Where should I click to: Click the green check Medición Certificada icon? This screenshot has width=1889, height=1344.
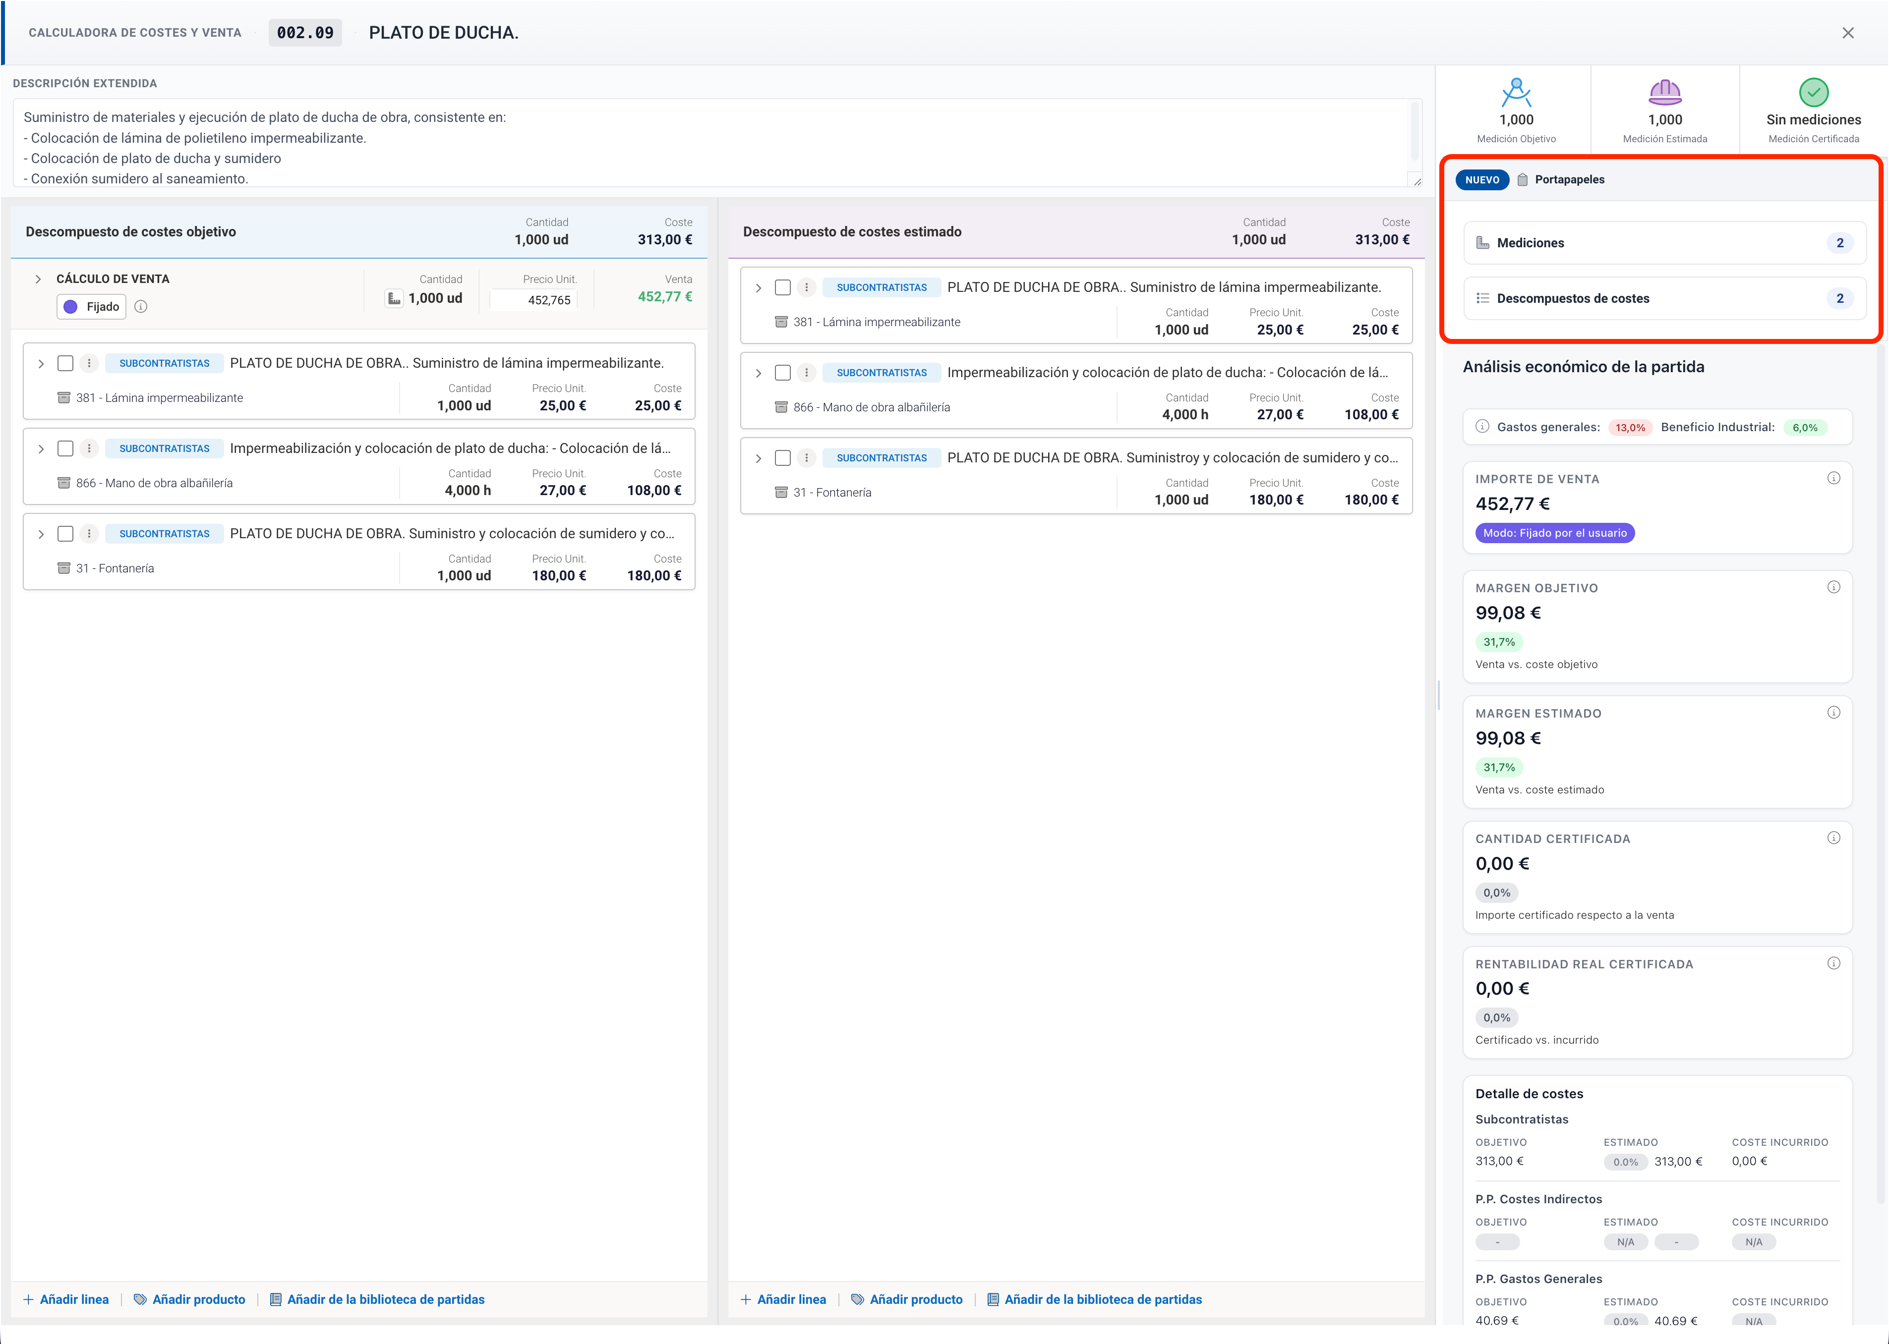pyautogui.click(x=1813, y=92)
